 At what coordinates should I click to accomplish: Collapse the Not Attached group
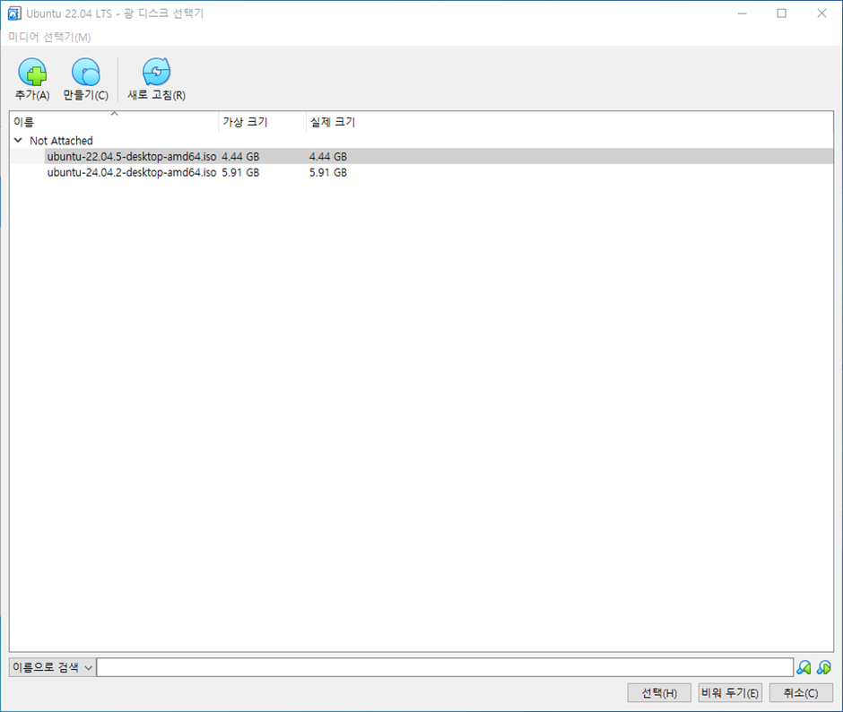pos(18,141)
